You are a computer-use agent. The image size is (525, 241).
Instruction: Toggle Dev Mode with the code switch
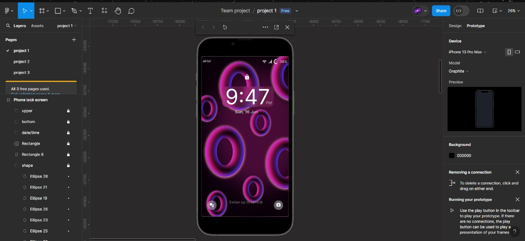coord(460,11)
